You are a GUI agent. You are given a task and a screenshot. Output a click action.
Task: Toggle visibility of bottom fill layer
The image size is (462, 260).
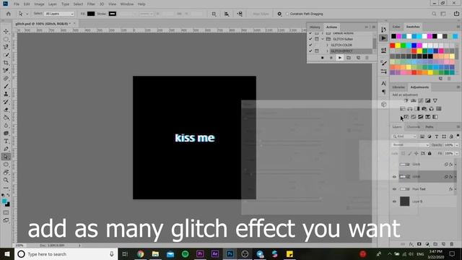click(x=394, y=201)
